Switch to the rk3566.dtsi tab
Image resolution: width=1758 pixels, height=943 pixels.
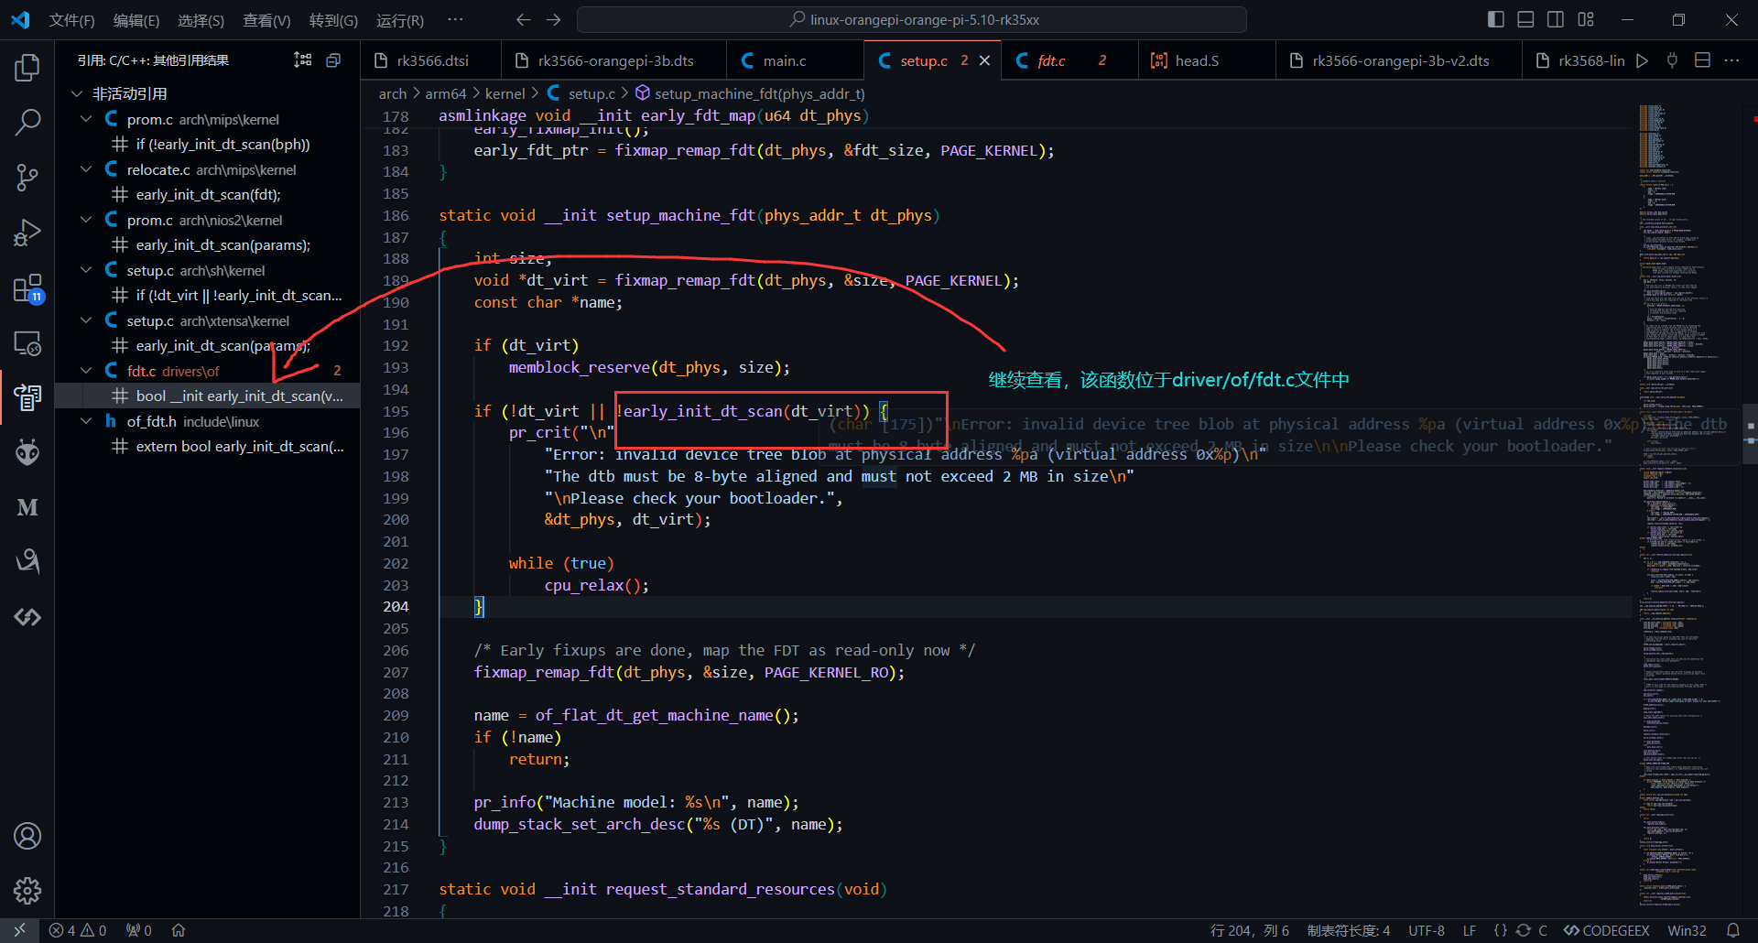tap(431, 60)
